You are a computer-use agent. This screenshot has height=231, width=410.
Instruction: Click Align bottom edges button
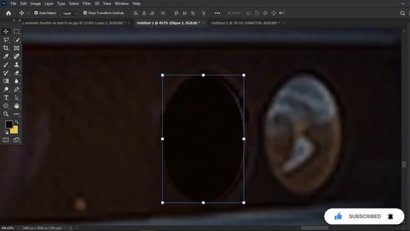pyautogui.click(x=193, y=13)
